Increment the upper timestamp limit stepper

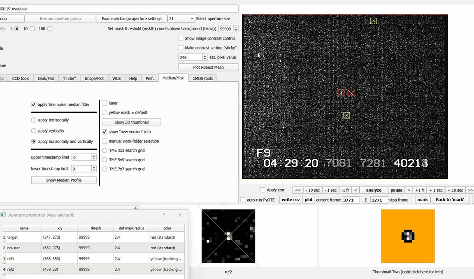click(94, 156)
